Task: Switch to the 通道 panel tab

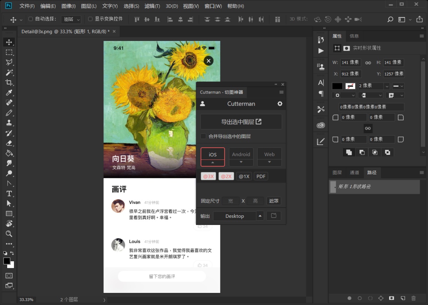Action: pyautogui.click(x=355, y=173)
